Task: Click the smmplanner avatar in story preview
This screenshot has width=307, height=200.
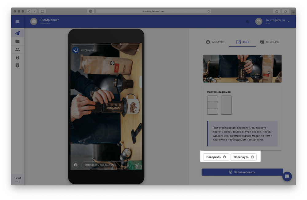Action: pyautogui.click(x=76, y=50)
